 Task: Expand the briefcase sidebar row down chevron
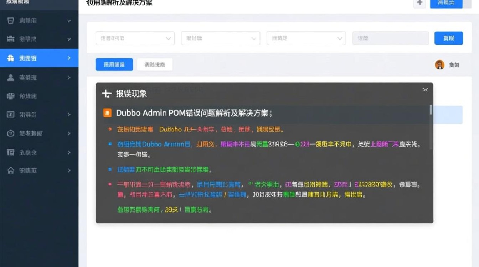[x=69, y=39]
